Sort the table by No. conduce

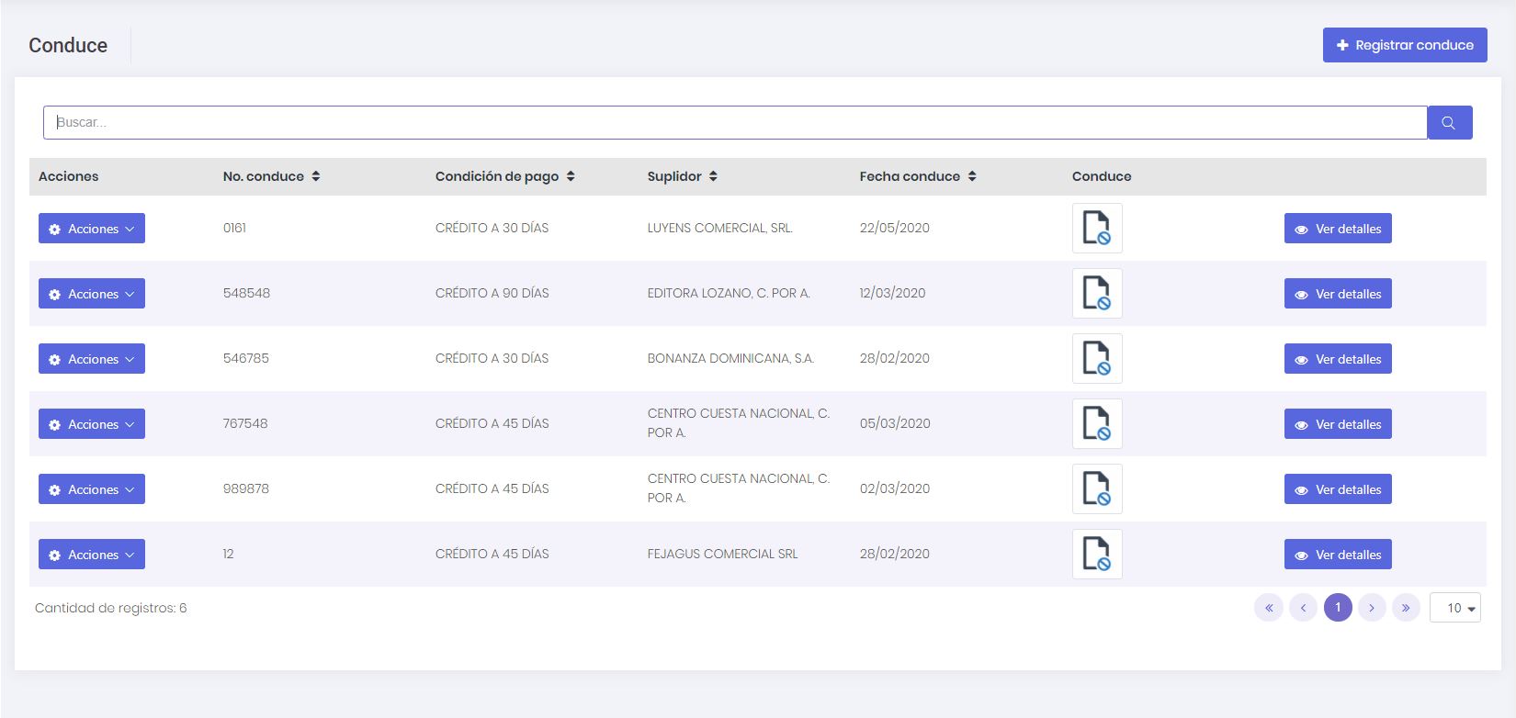315,176
